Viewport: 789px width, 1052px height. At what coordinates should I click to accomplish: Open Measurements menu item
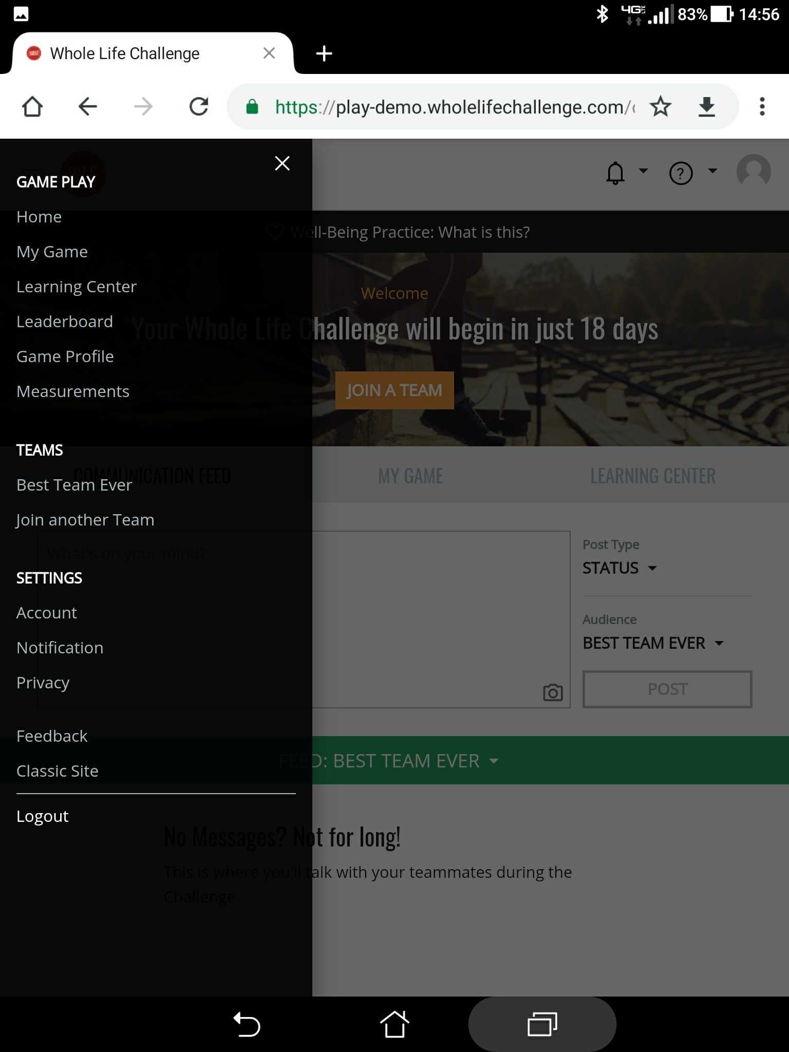tap(73, 391)
